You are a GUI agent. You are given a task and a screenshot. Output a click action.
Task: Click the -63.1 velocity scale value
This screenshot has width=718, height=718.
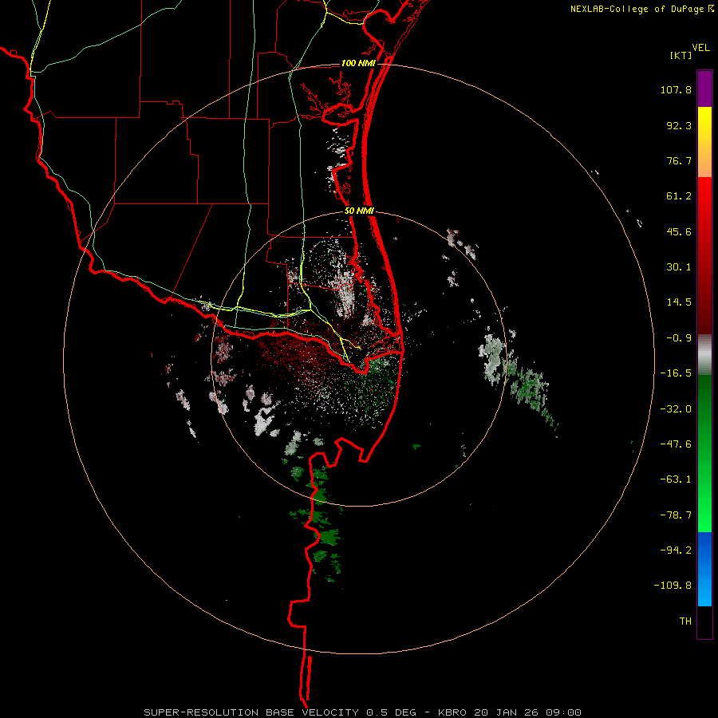(676, 479)
